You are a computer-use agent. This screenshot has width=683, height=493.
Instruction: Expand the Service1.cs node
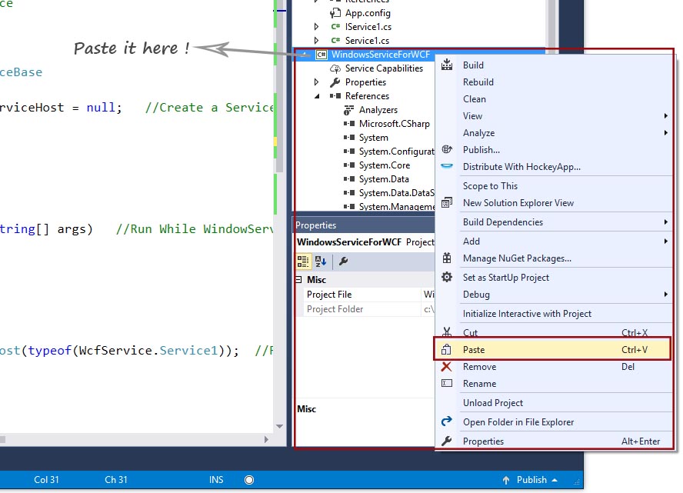[x=317, y=41]
